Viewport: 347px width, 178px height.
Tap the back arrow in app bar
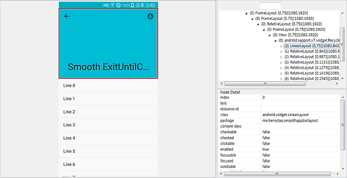pyautogui.click(x=67, y=16)
